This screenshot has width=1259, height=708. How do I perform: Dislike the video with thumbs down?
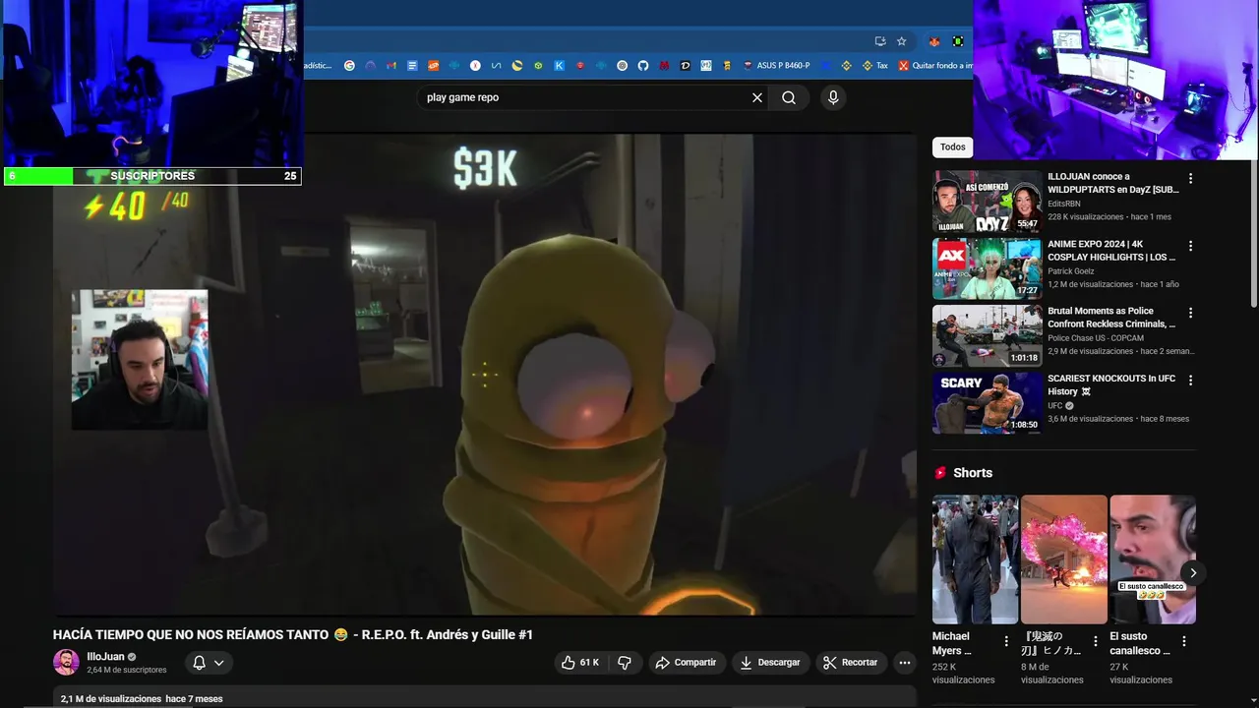click(624, 663)
